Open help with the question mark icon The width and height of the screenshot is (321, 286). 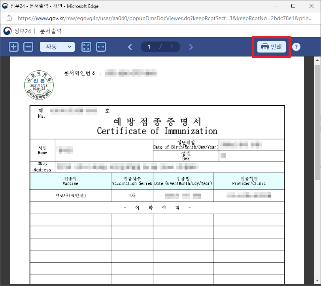click(296, 47)
